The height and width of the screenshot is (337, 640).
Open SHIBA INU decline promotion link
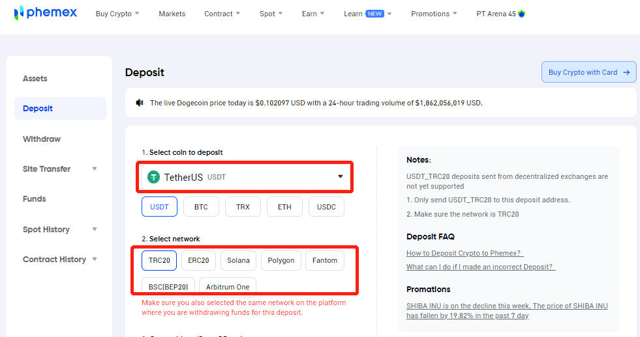point(507,310)
